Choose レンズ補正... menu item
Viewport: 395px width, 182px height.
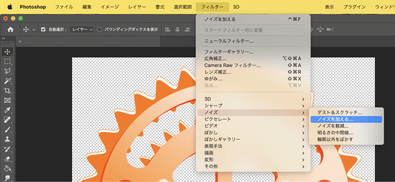(253, 72)
